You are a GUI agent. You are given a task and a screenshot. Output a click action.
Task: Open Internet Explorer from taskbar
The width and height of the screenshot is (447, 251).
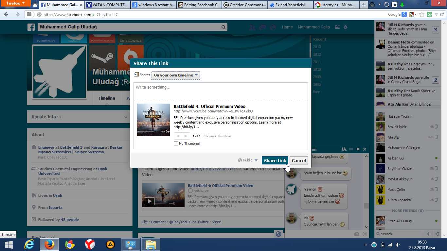tap(29, 244)
